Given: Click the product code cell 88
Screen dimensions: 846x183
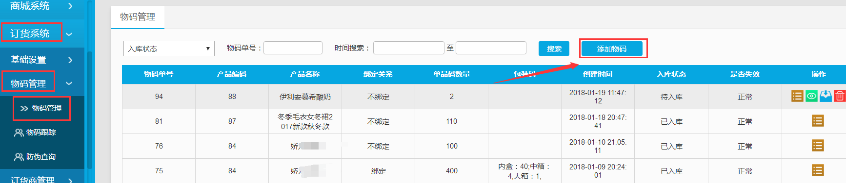Looking at the screenshot, I should (x=232, y=97).
